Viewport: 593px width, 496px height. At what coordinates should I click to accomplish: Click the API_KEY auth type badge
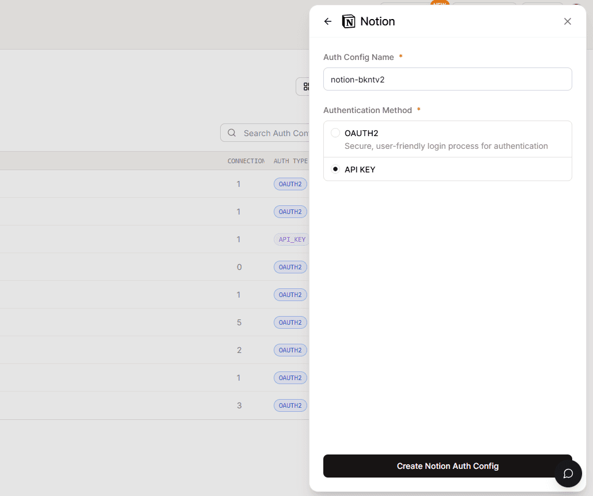292,239
